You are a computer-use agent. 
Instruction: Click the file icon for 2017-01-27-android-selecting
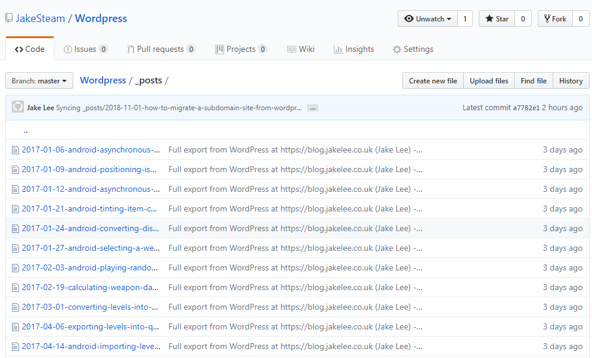(x=15, y=248)
